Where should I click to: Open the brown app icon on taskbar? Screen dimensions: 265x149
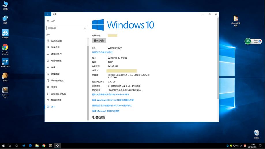click(x=50, y=146)
